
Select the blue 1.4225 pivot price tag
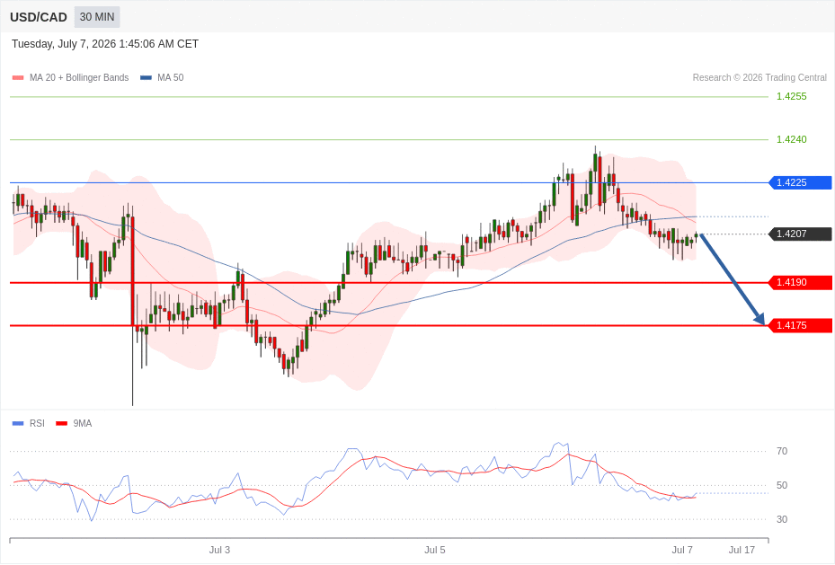800,182
